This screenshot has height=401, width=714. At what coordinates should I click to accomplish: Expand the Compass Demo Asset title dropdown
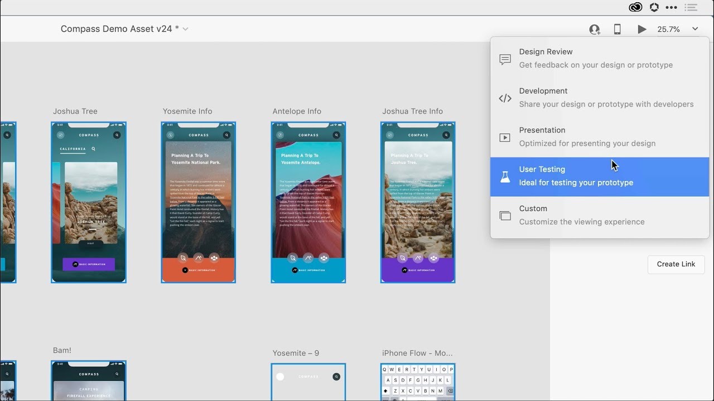[186, 29]
